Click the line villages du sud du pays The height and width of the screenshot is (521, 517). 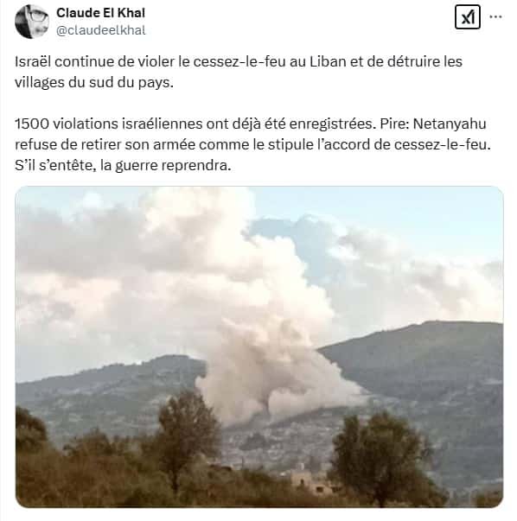(x=94, y=82)
